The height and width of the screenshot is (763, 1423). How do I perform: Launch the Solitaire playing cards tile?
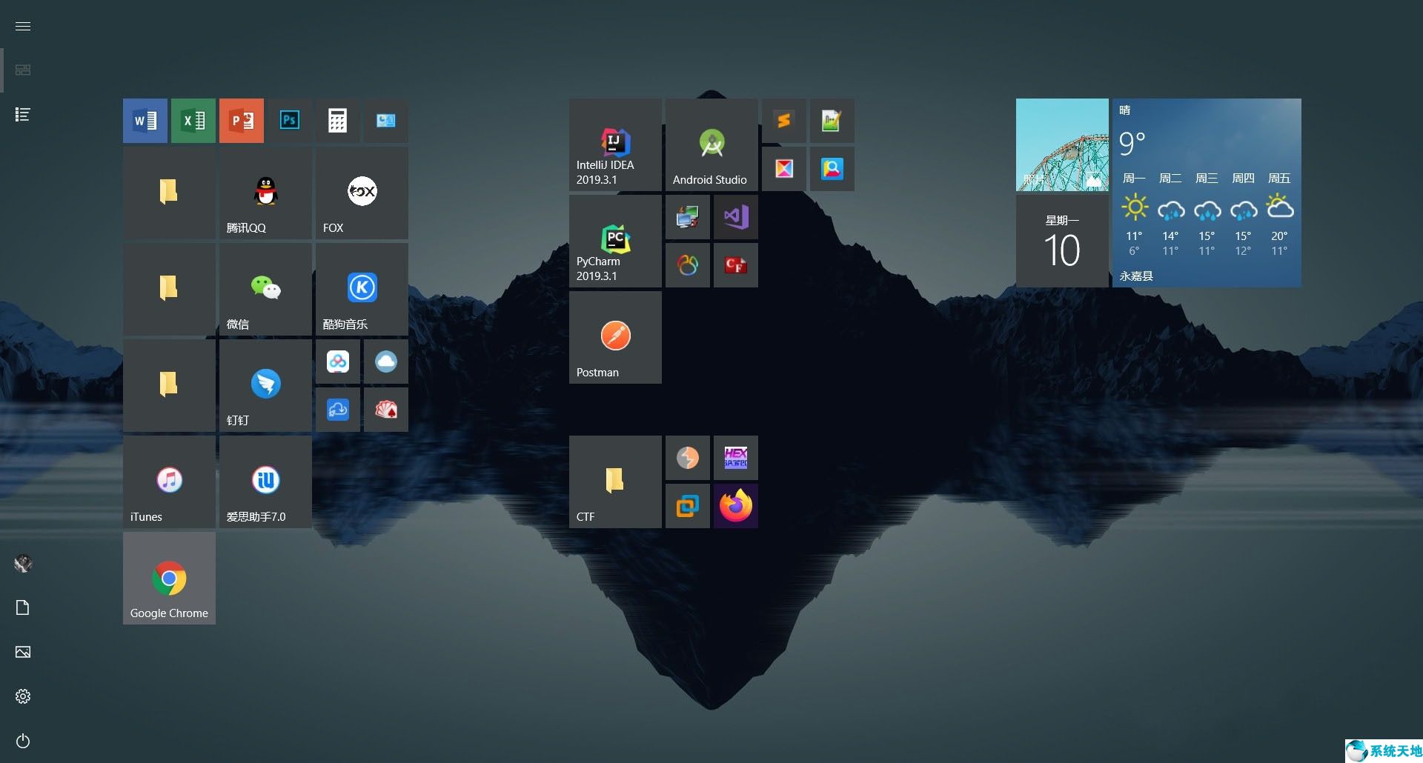click(386, 410)
